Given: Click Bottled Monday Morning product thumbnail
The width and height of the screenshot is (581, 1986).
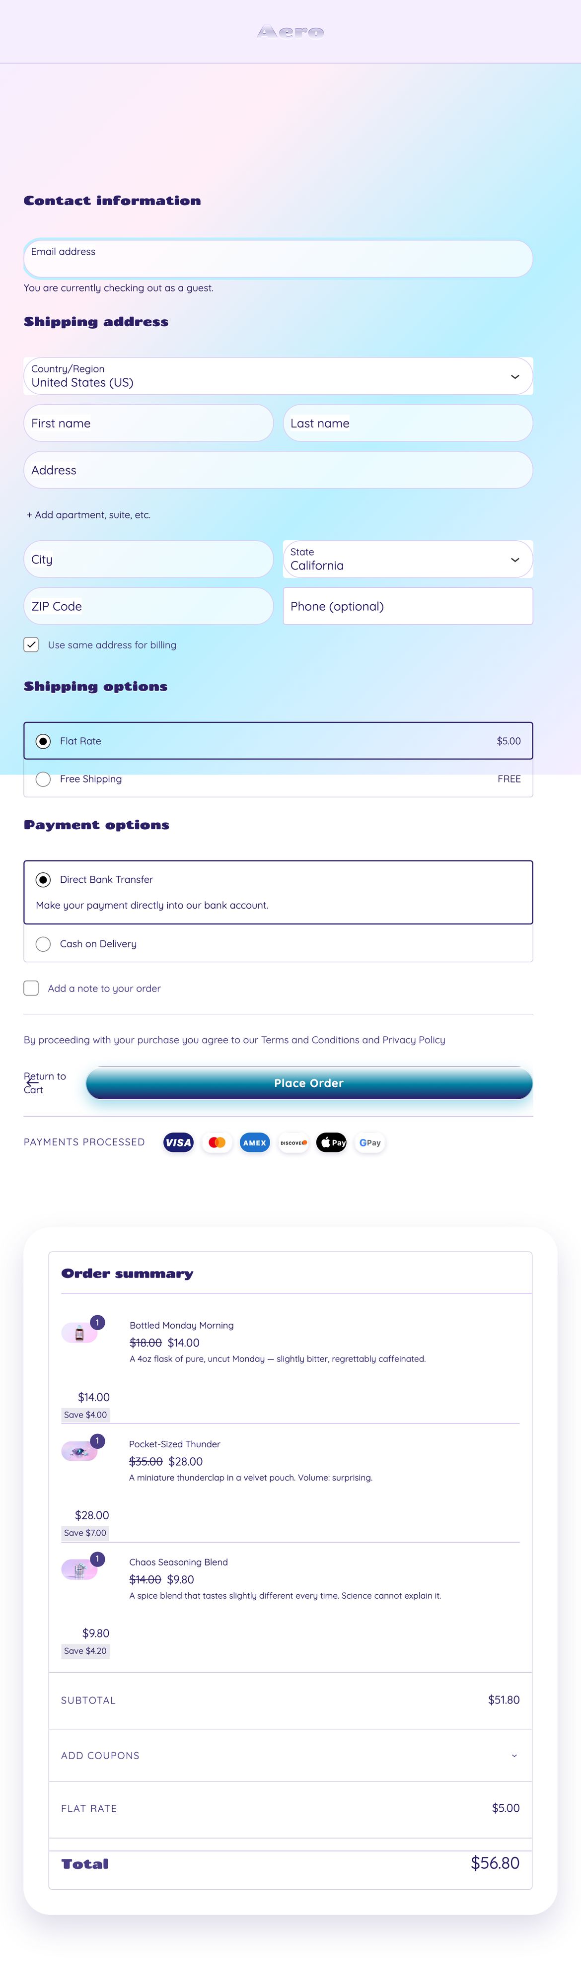Looking at the screenshot, I should 79,1333.
